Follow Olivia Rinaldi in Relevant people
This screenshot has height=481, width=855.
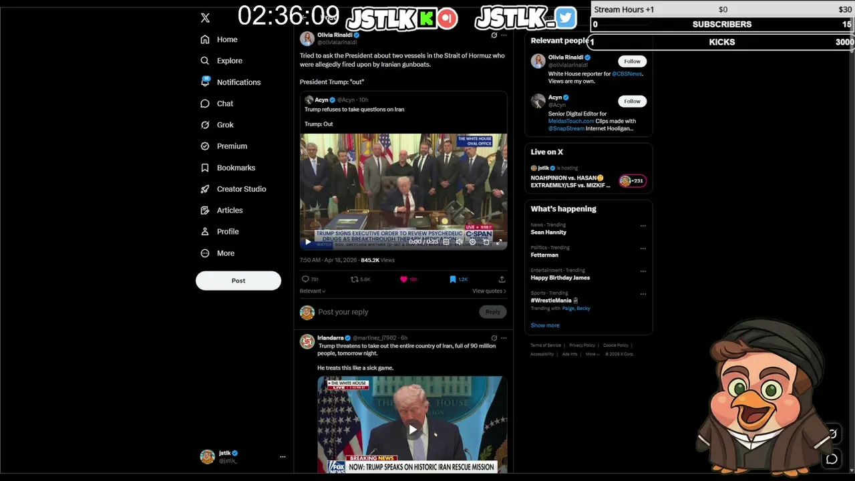[632, 61]
